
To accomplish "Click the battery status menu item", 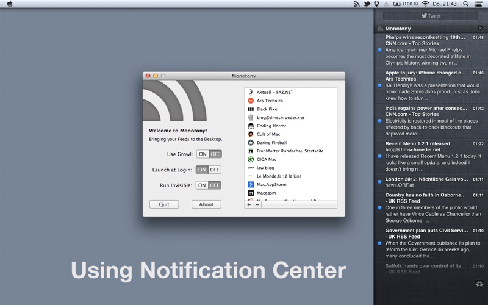I will click(x=405, y=4).
